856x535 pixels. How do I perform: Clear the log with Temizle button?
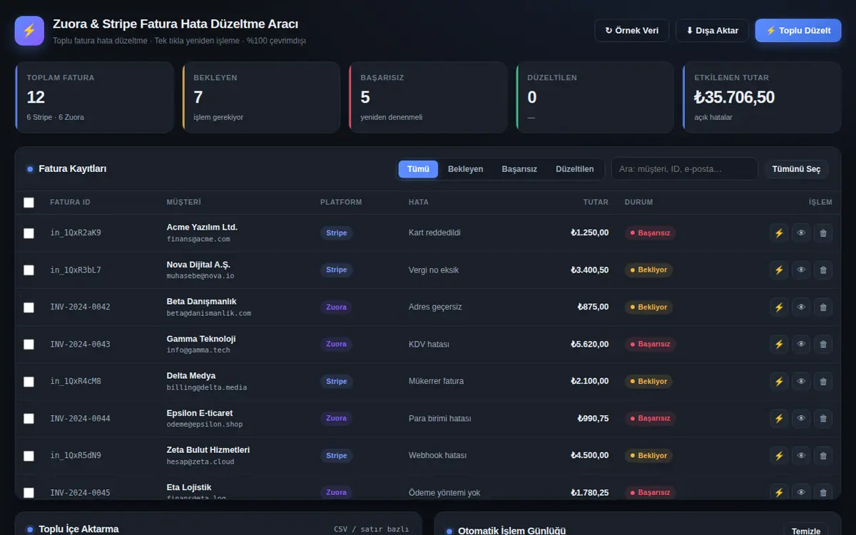pos(806,531)
